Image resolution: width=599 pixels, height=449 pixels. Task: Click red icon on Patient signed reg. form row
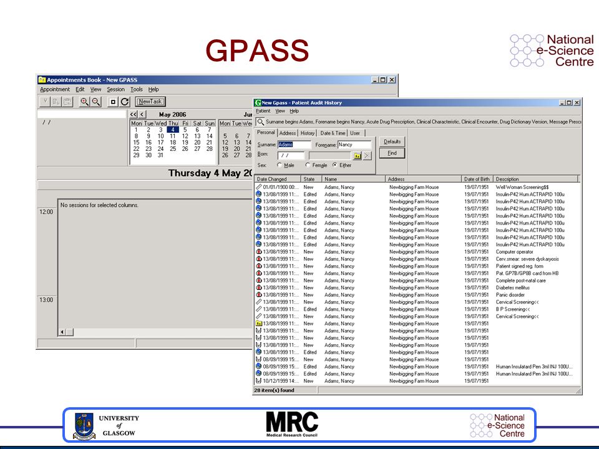coord(258,266)
